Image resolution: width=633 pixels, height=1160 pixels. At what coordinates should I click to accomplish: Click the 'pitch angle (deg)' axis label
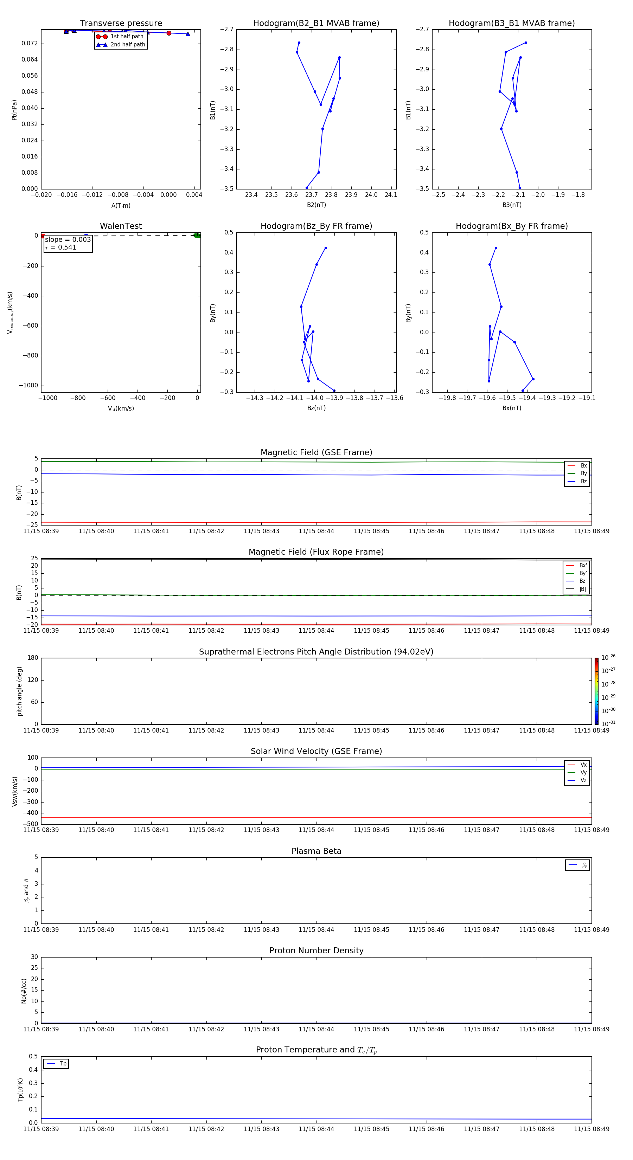(x=19, y=691)
